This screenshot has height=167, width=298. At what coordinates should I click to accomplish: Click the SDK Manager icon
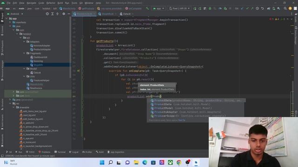point(278,8)
